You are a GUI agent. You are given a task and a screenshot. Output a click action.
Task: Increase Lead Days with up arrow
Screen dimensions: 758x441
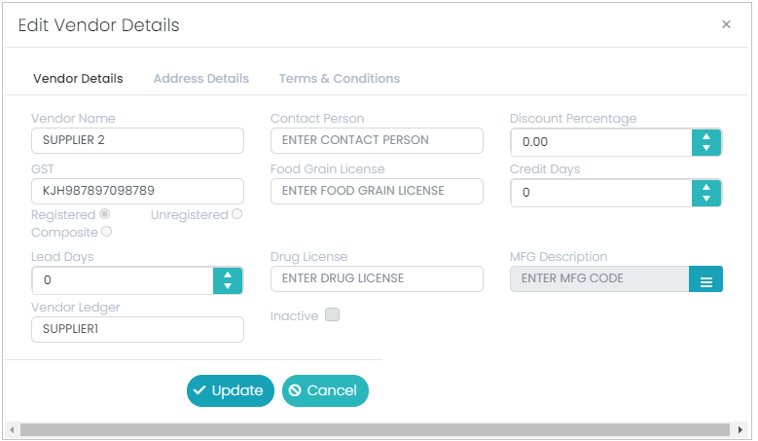[228, 275]
